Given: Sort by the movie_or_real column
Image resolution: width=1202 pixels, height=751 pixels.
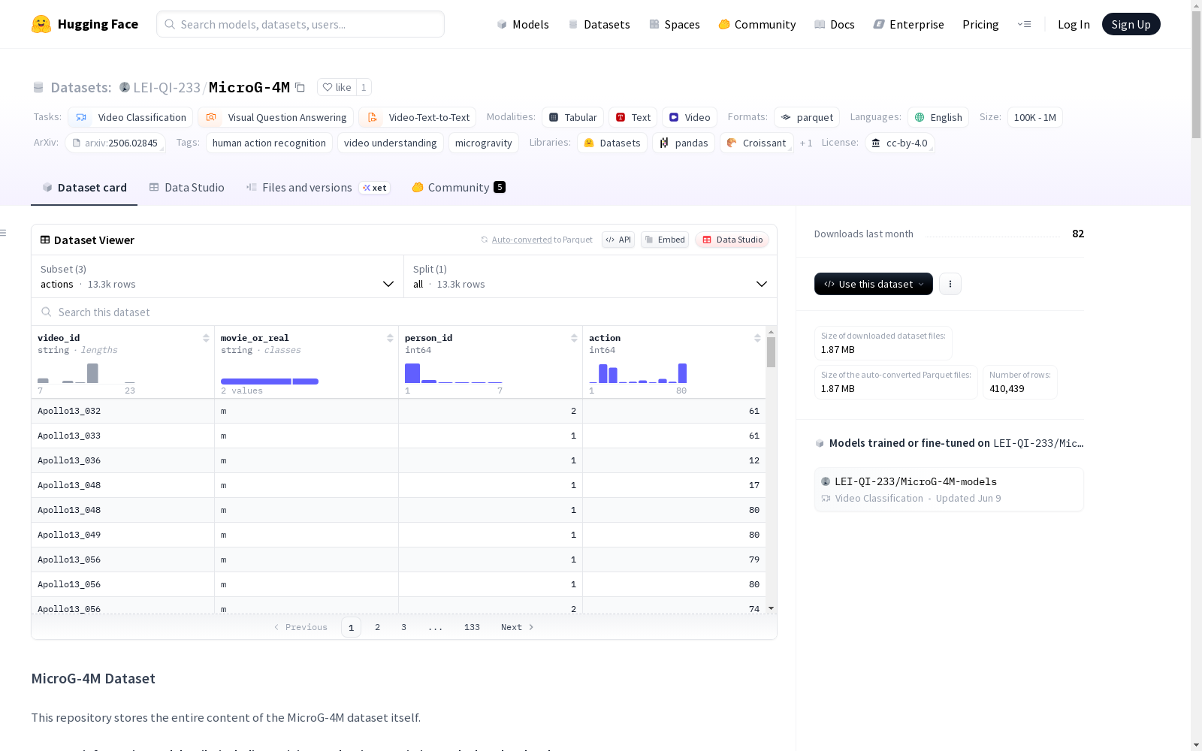Looking at the screenshot, I should [390, 338].
